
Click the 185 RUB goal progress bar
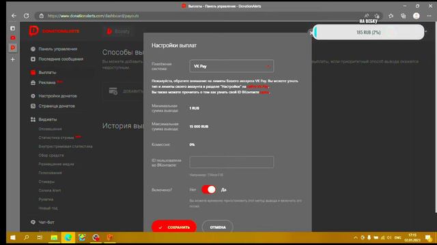(368, 32)
